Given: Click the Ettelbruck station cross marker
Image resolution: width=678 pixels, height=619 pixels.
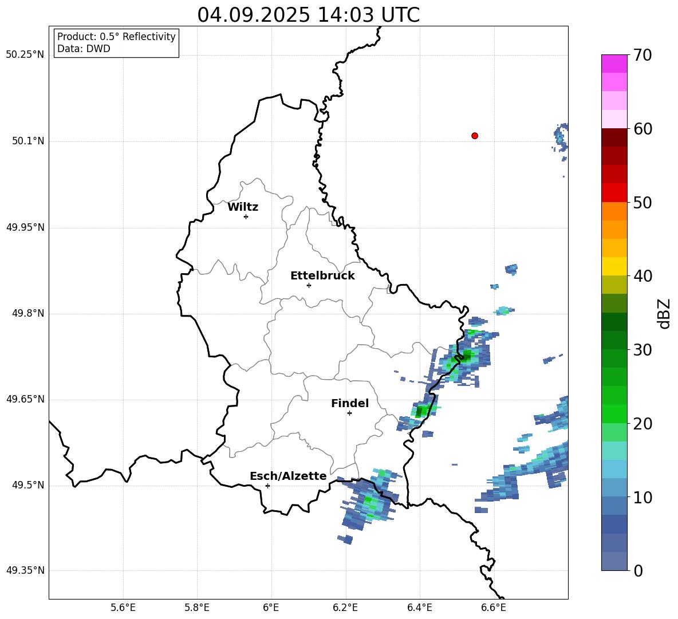Looking at the screenshot, I should [x=309, y=285].
